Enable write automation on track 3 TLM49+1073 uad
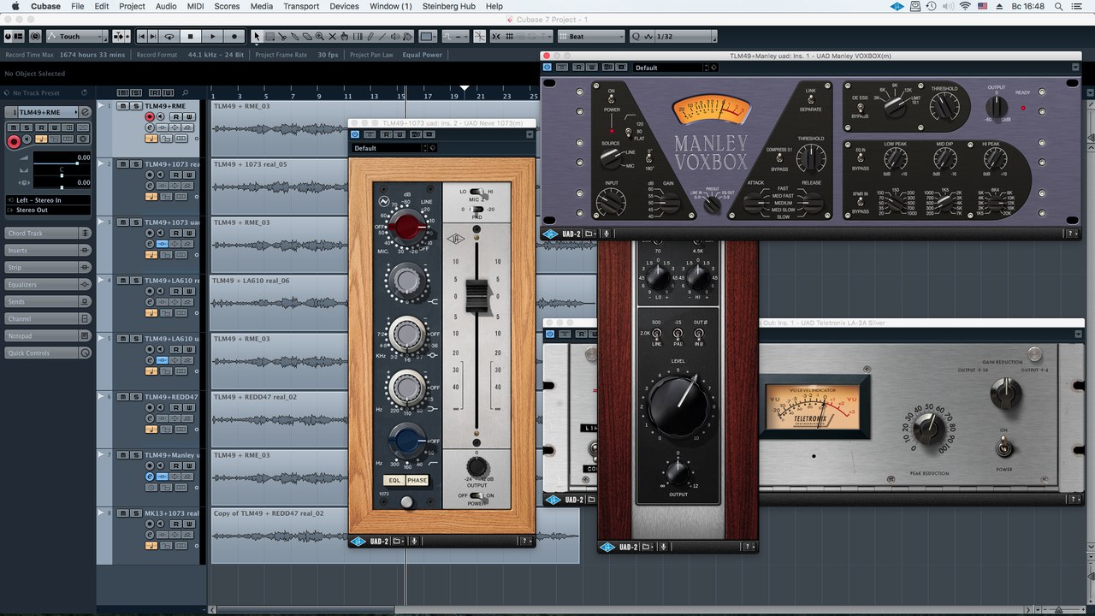 (x=189, y=233)
